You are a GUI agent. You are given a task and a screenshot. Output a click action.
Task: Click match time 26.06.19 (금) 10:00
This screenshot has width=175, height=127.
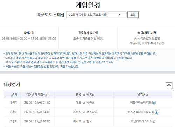pos(37,121)
